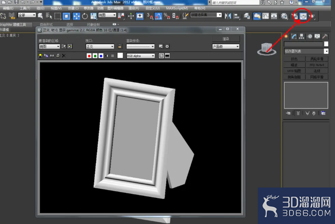
Task: Click the Auto Region Selected icon
Action: click(x=69, y=46)
